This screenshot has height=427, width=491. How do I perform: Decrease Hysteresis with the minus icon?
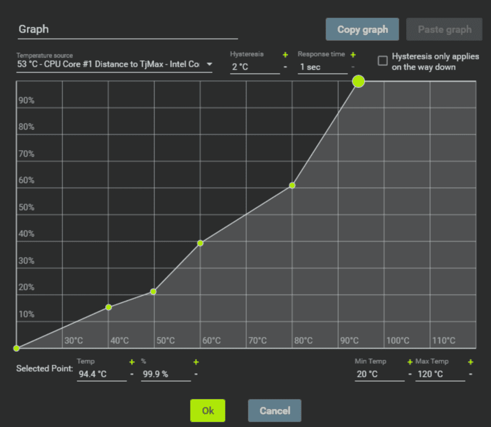click(286, 66)
